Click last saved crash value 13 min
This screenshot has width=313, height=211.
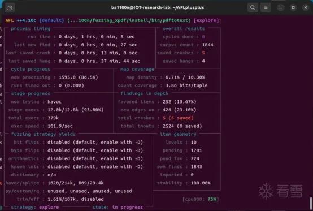[98, 53]
